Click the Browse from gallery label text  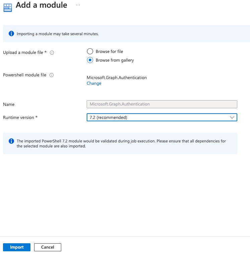pyautogui.click(x=115, y=60)
